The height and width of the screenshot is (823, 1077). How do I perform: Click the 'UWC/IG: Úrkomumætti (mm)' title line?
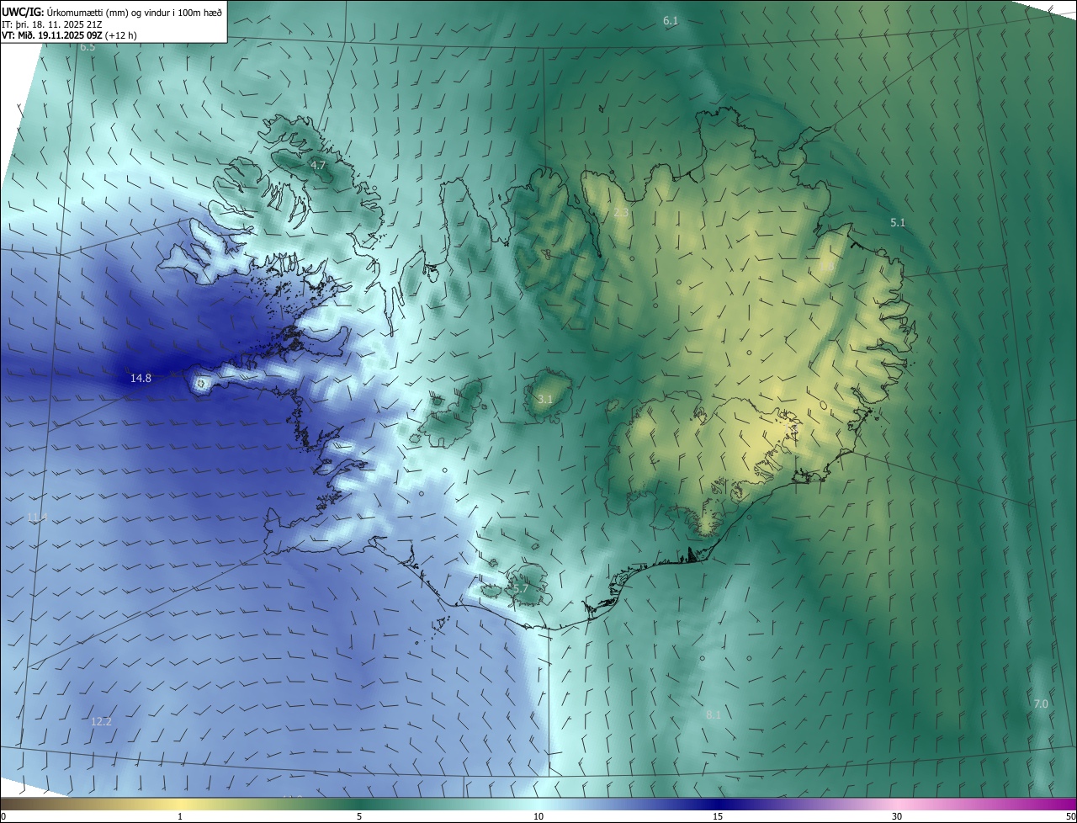tap(112, 12)
